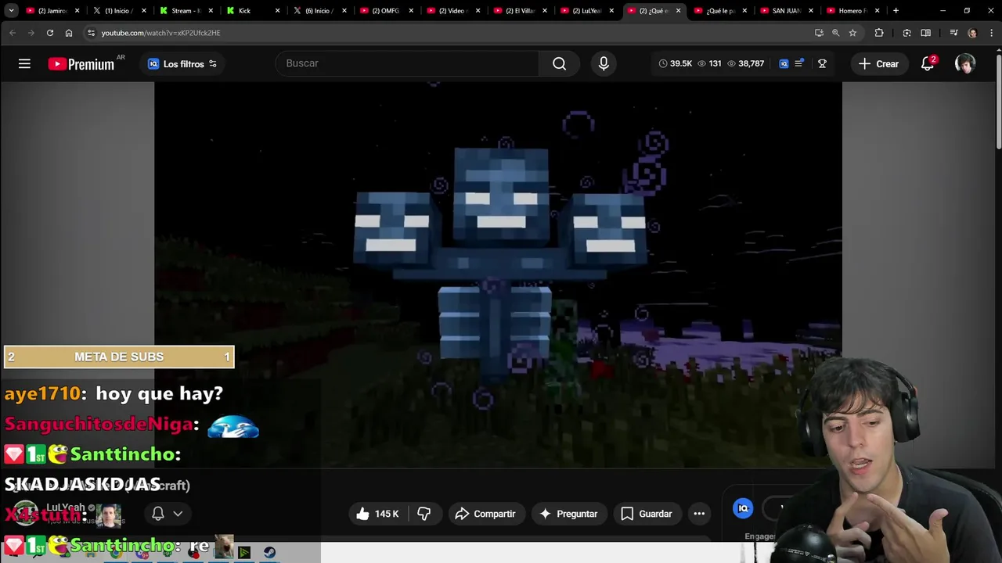
Task: Like the video with 145 K
Action: coord(378,514)
